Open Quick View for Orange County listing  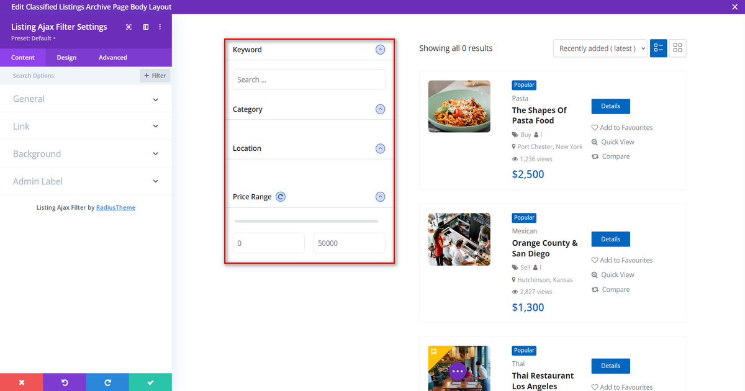coord(613,274)
